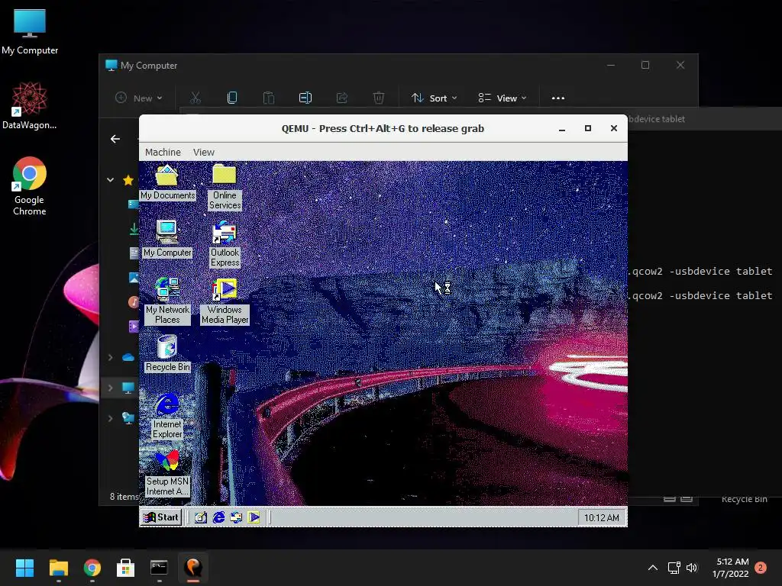Maximize the QEMU window
This screenshot has width=782, height=586.
pyautogui.click(x=588, y=128)
